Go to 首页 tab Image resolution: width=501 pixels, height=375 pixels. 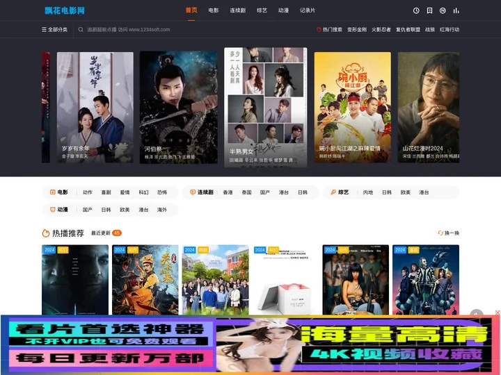pos(191,10)
